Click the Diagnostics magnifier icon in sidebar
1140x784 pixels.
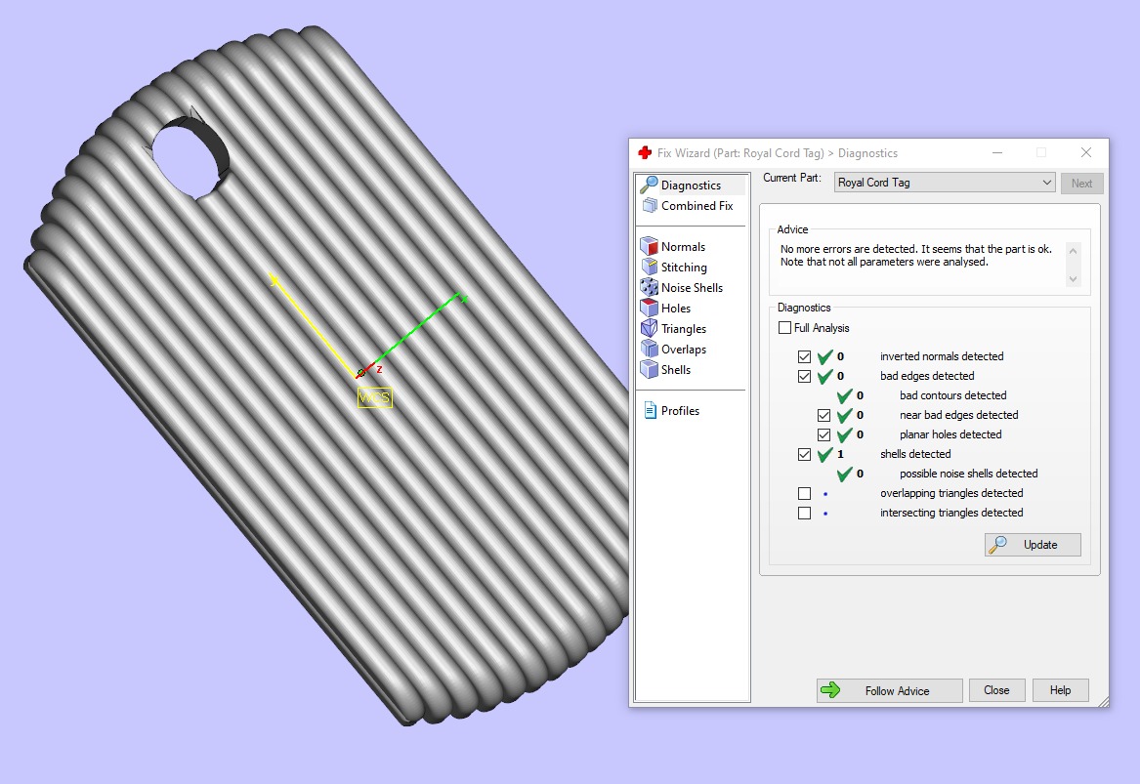coord(650,185)
